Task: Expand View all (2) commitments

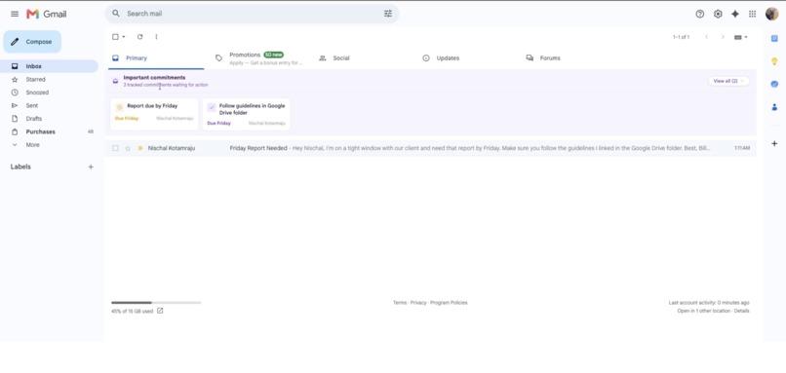Action: coord(728,81)
